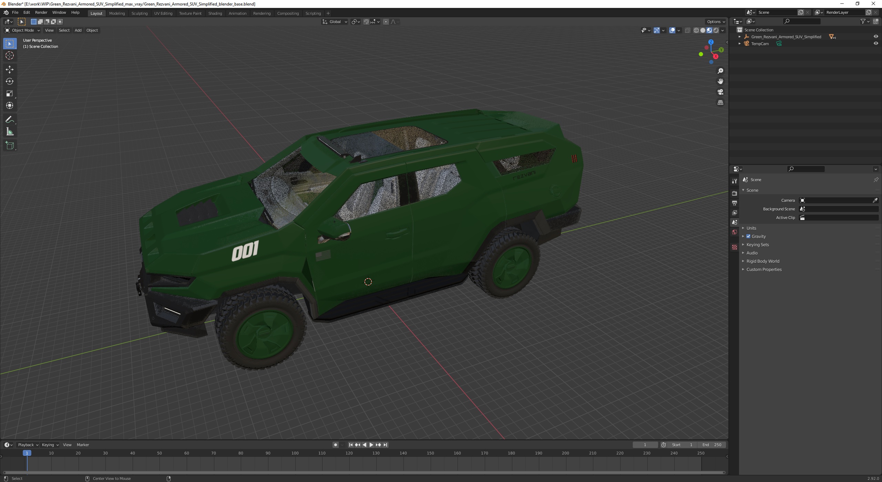Viewport: 882px width, 482px height.
Task: Toggle viewport gizmos button
Action: coord(657,30)
